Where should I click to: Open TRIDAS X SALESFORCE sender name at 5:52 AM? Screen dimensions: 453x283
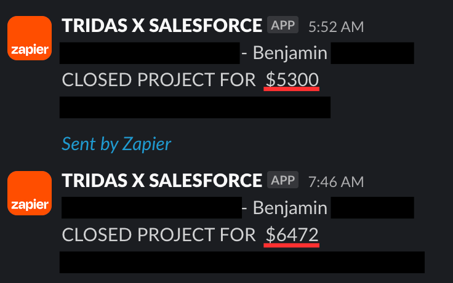(x=162, y=25)
